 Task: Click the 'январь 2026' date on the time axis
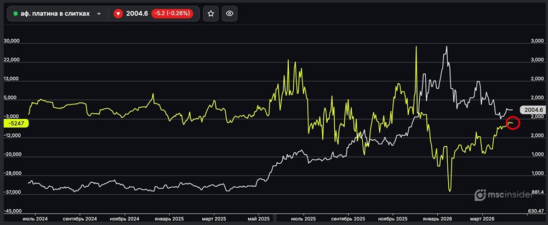[x=437, y=218]
